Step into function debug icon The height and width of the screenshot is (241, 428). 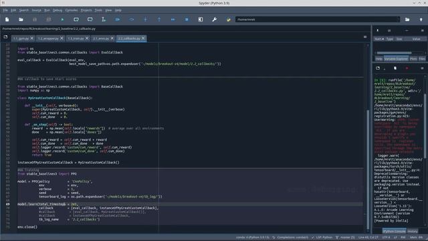[145, 19]
